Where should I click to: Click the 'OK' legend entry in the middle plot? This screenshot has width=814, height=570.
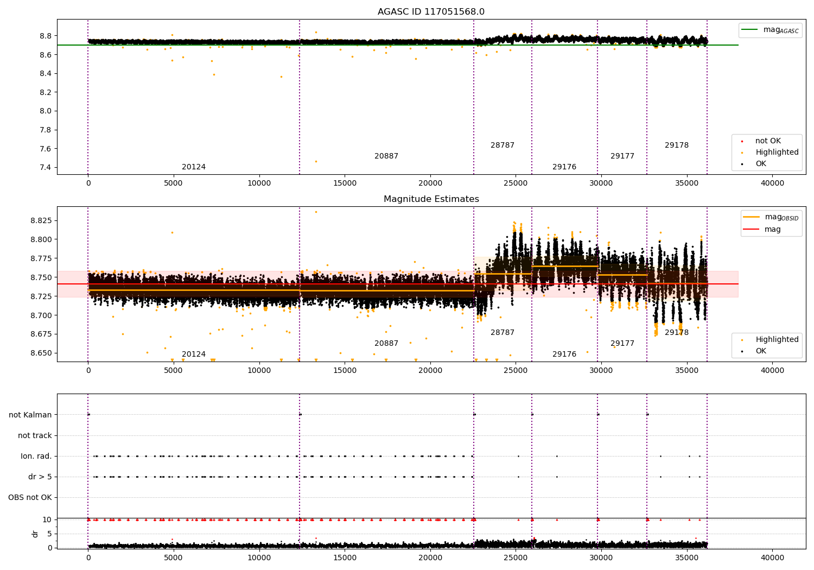754,351
